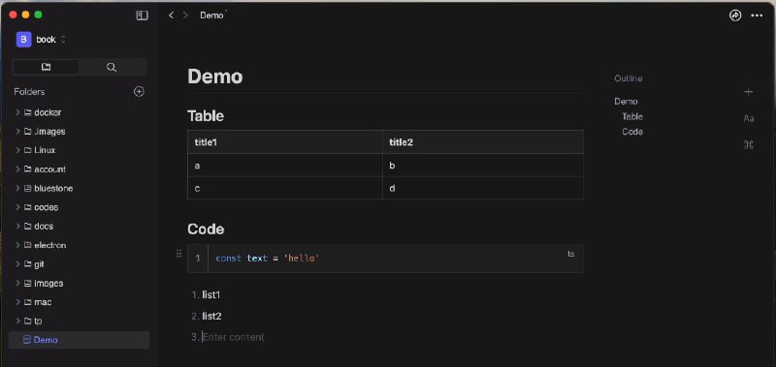This screenshot has height=367, width=776.
Task: Add a new folder with plus icon
Action: click(139, 91)
